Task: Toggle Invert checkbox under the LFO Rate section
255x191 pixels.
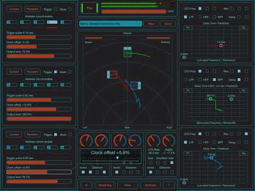Action: click(150, 172)
